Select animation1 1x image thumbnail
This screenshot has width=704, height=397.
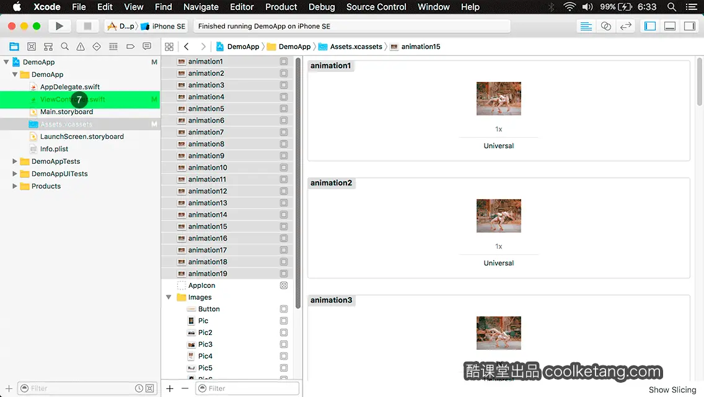click(x=498, y=99)
